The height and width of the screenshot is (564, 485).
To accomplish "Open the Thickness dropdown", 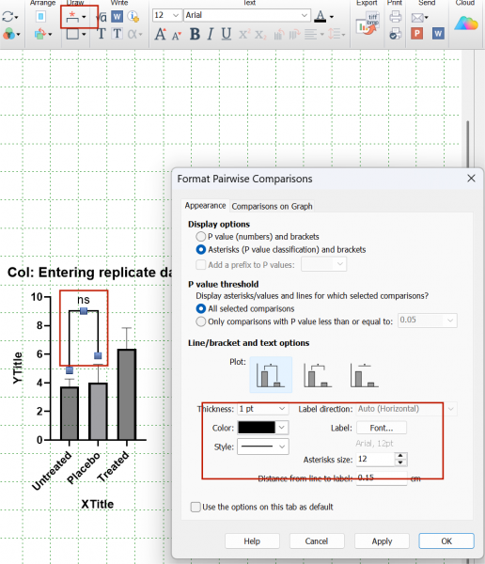I will tap(262, 409).
